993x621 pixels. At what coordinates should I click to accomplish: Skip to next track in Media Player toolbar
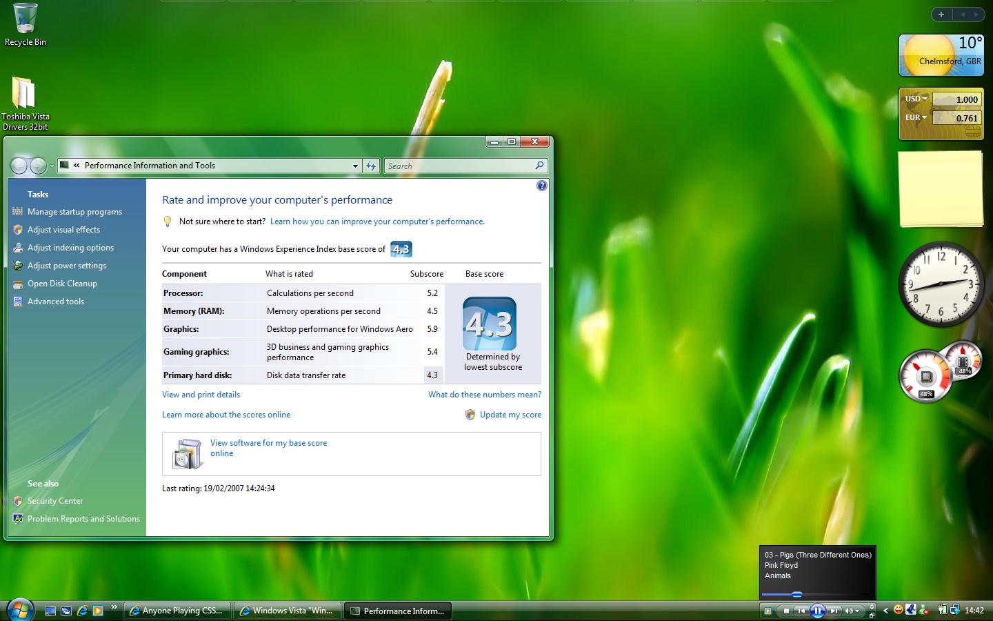coord(834,611)
